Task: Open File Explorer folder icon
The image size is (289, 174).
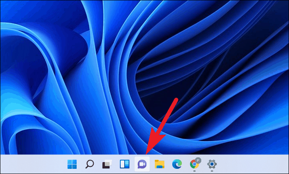Action: tap(160, 164)
